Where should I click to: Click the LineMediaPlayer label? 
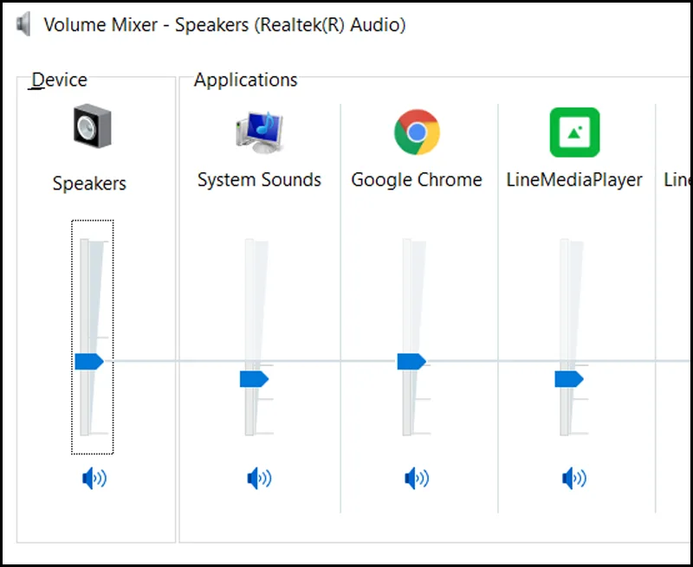pos(574,180)
